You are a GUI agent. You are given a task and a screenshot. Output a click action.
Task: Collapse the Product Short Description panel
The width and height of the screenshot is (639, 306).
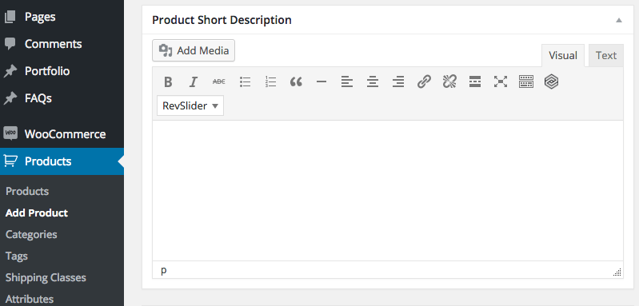point(619,20)
